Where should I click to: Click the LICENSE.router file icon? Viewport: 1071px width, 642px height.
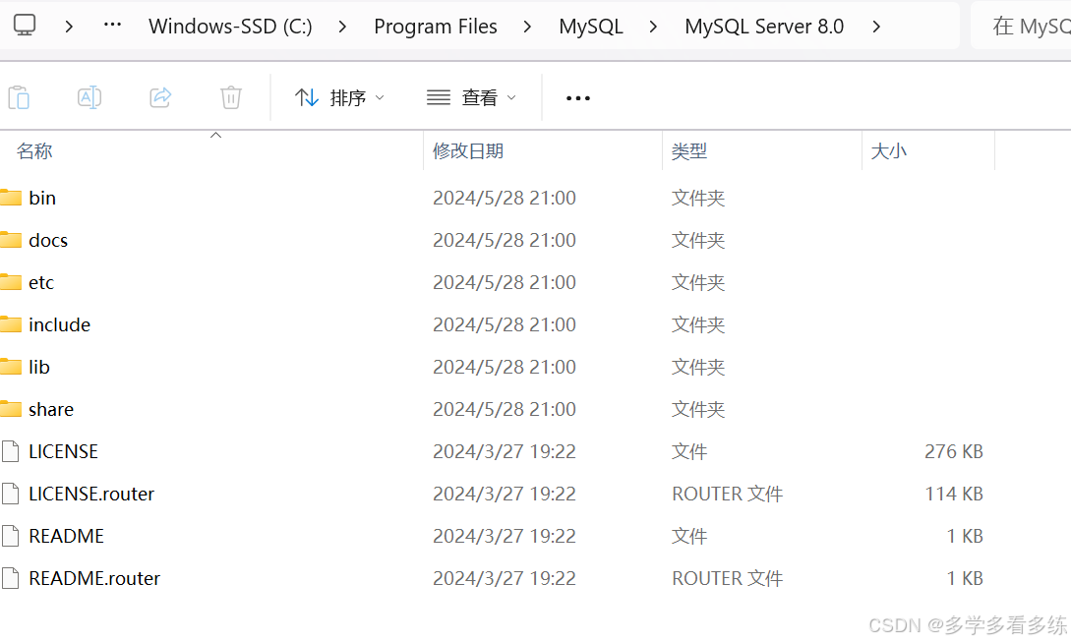[x=11, y=494]
